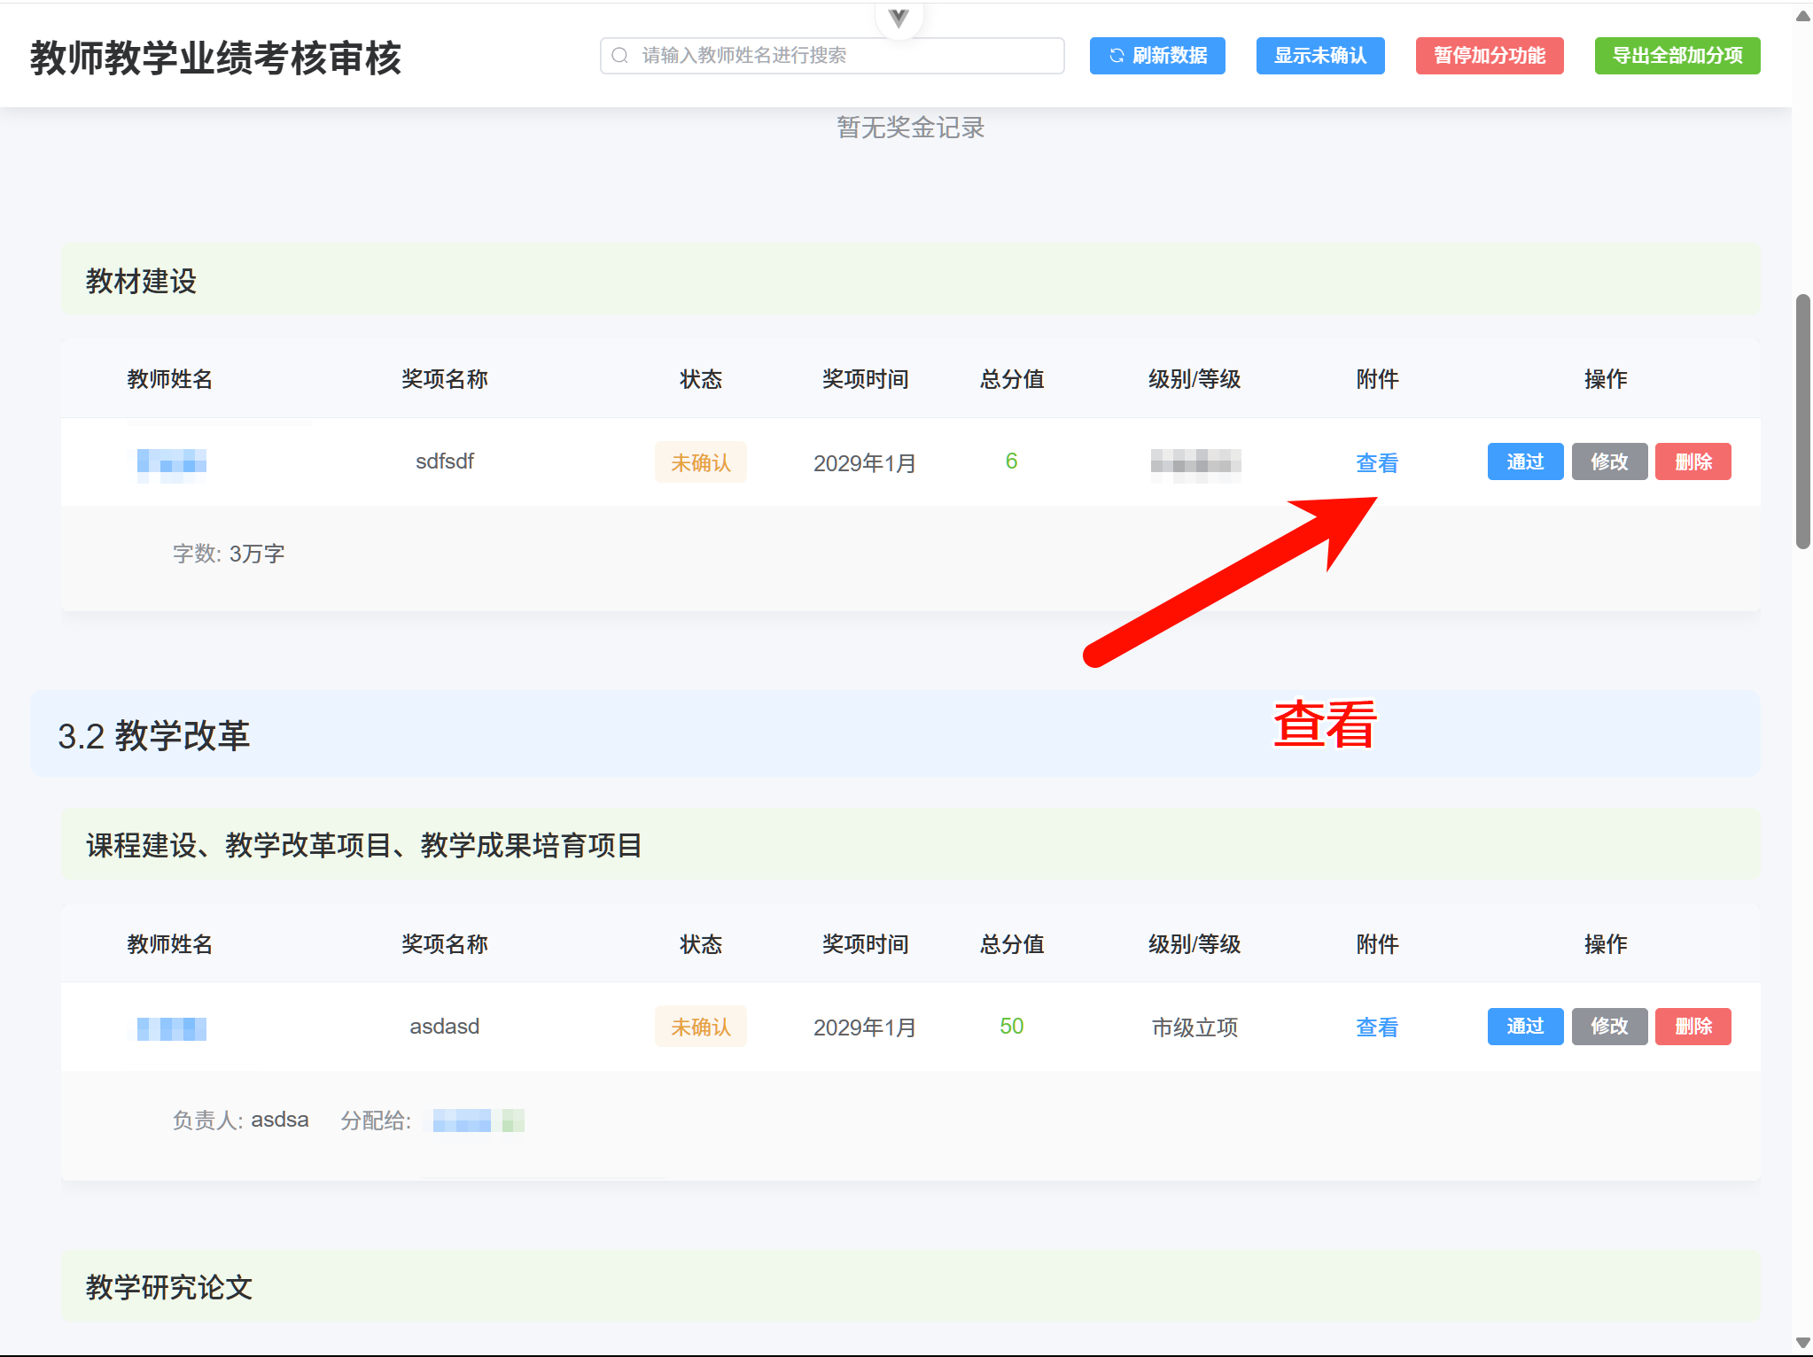Click 修改 for the sdfsdf record

pyautogui.click(x=1608, y=461)
